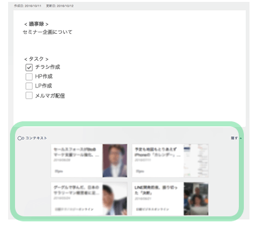Click the 更新日 2016/10/12 date text

(60, 6)
